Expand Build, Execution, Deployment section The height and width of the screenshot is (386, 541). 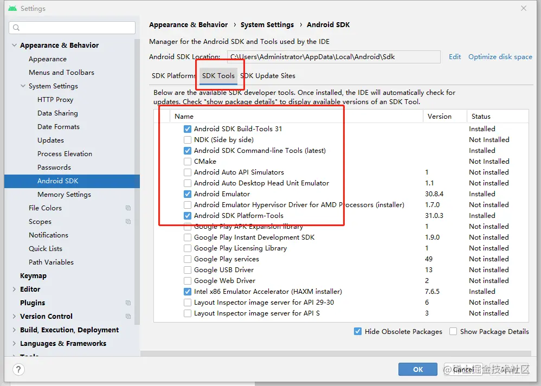[14, 330]
